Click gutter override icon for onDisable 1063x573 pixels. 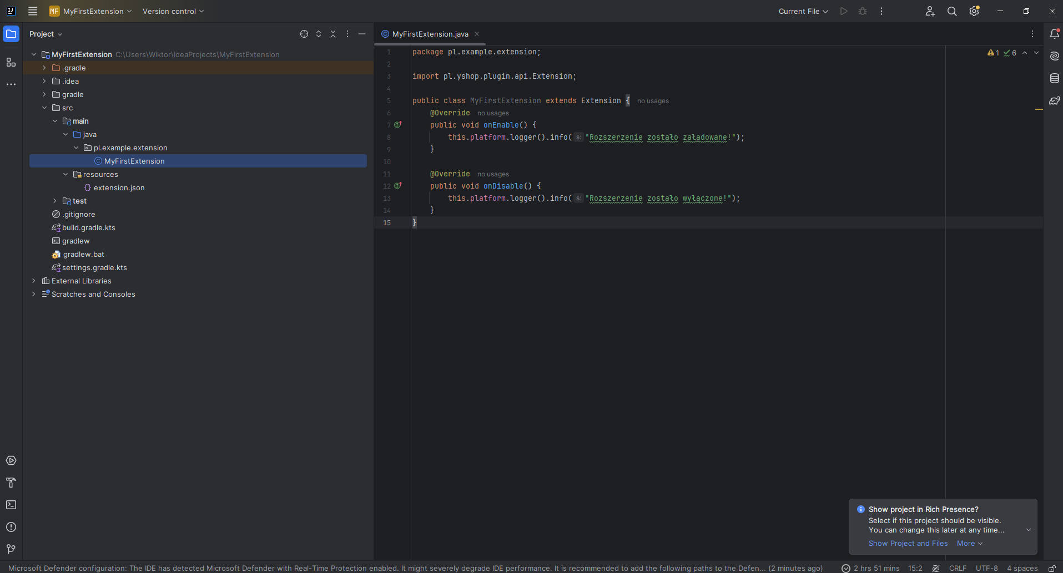pos(397,186)
